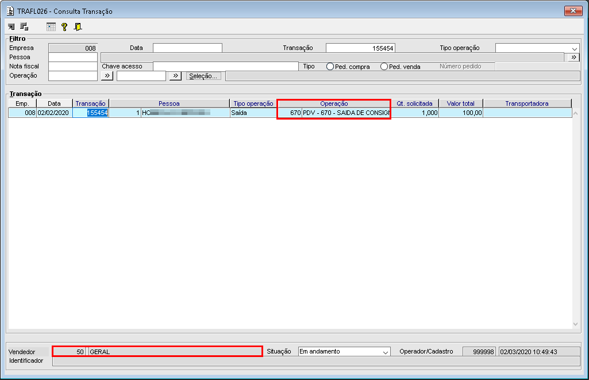Click the 670 operation code cell
Viewport: 589px width, 380px height.
(290, 113)
